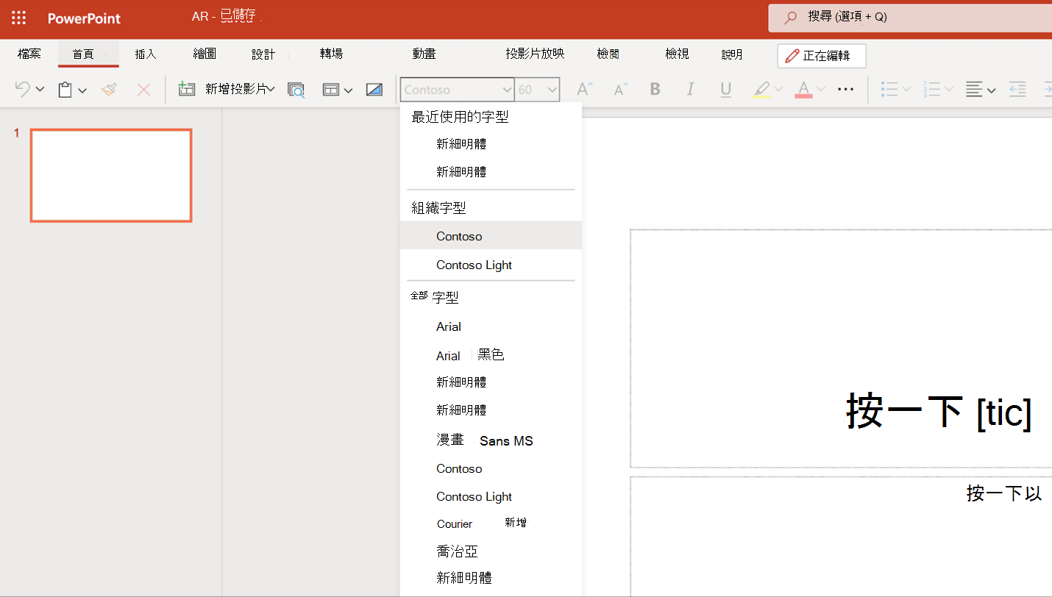Click the slide layout icon
This screenshot has width=1052, height=597.
pyautogui.click(x=331, y=90)
